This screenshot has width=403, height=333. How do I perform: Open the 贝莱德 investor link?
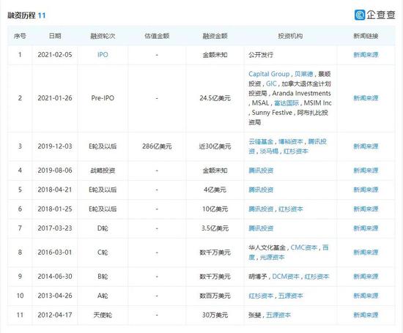304,74
